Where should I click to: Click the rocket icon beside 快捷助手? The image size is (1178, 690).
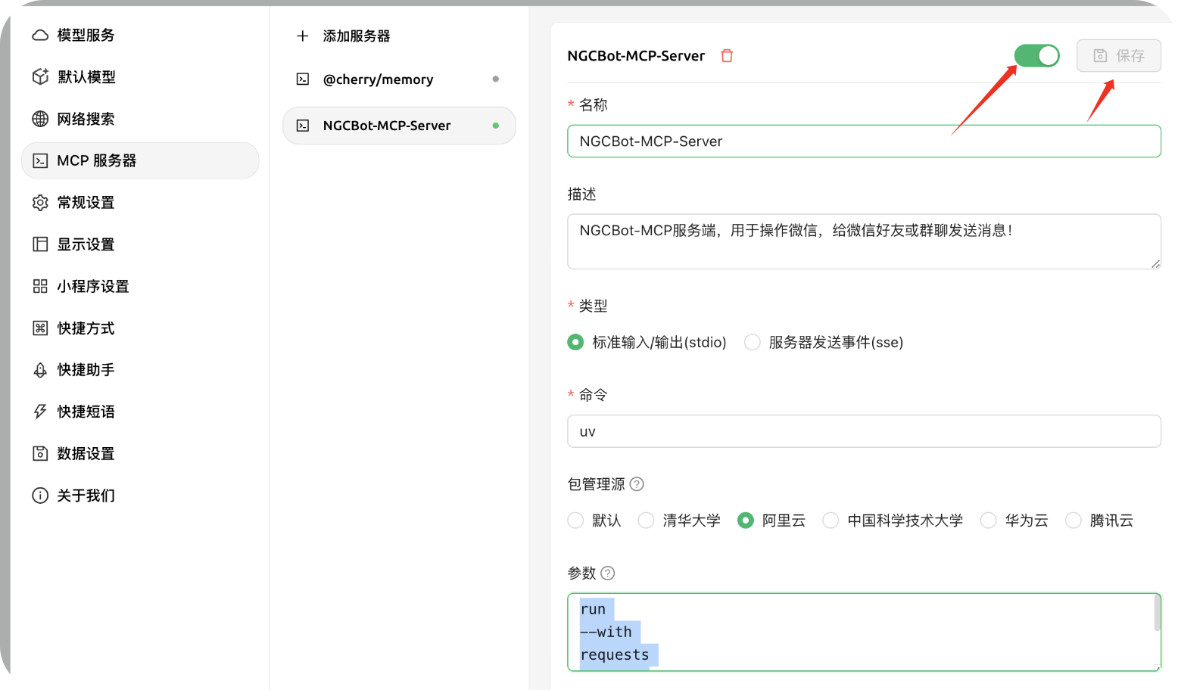click(x=40, y=370)
